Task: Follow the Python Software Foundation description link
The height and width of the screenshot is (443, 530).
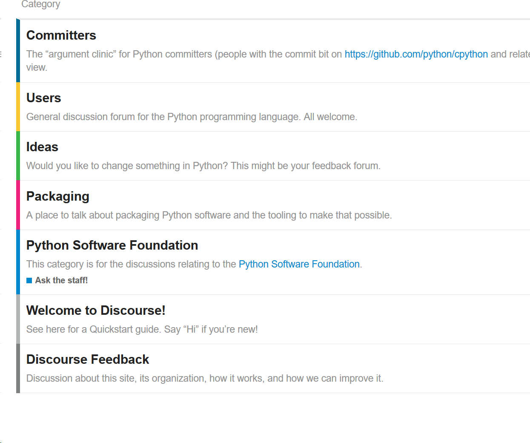Action: click(299, 264)
